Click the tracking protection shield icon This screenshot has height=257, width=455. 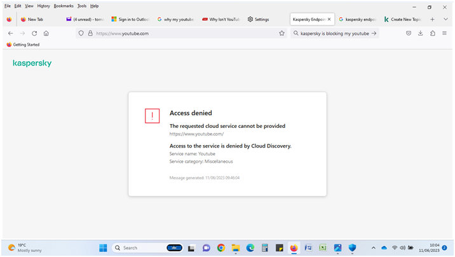[x=81, y=33]
